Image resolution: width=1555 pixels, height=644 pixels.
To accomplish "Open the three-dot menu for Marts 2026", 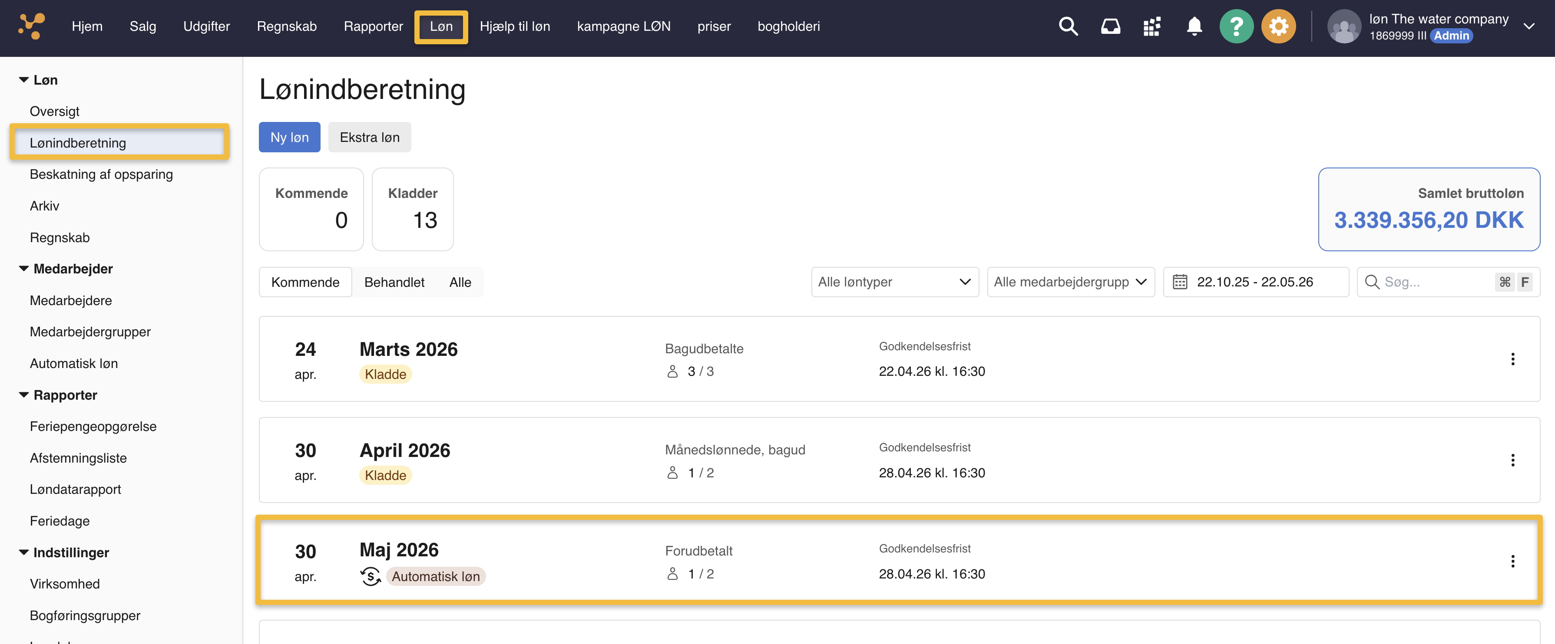I will (1513, 359).
